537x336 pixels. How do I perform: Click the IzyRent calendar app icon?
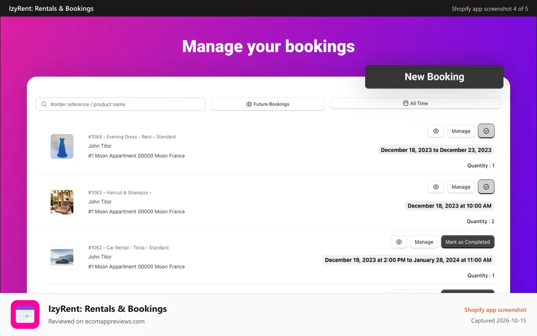coord(25,314)
